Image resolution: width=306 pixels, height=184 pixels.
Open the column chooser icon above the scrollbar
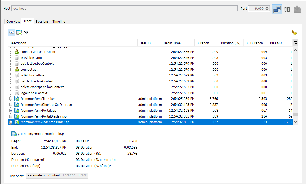coord(296,42)
